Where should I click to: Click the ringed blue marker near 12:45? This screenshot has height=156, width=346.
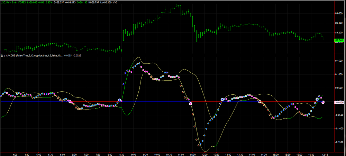pyautogui.click(x=222, y=100)
